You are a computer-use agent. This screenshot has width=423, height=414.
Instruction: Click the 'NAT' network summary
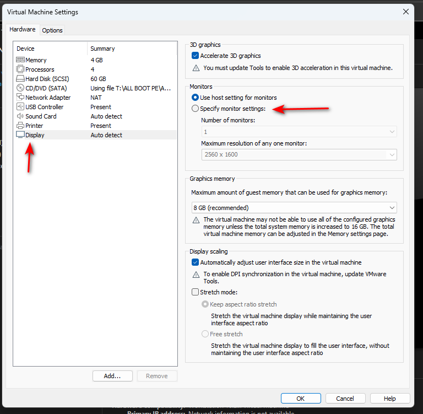96,98
